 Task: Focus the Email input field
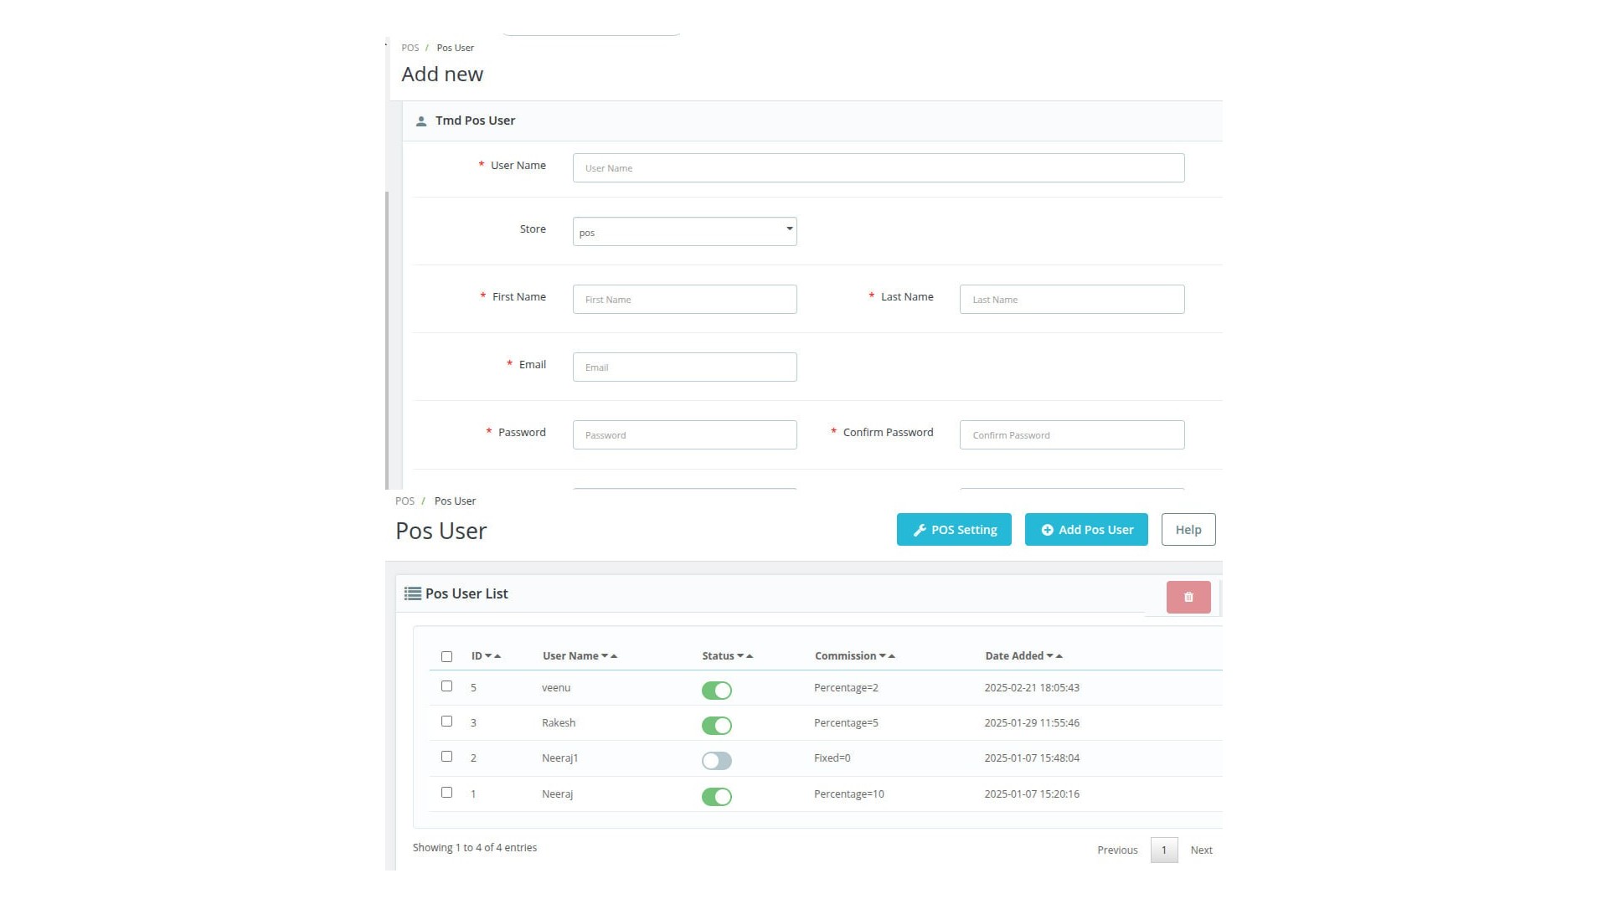684,367
